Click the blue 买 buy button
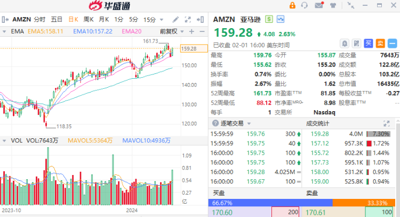The width and height of the screenshot is (400, 217). point(369,44)
